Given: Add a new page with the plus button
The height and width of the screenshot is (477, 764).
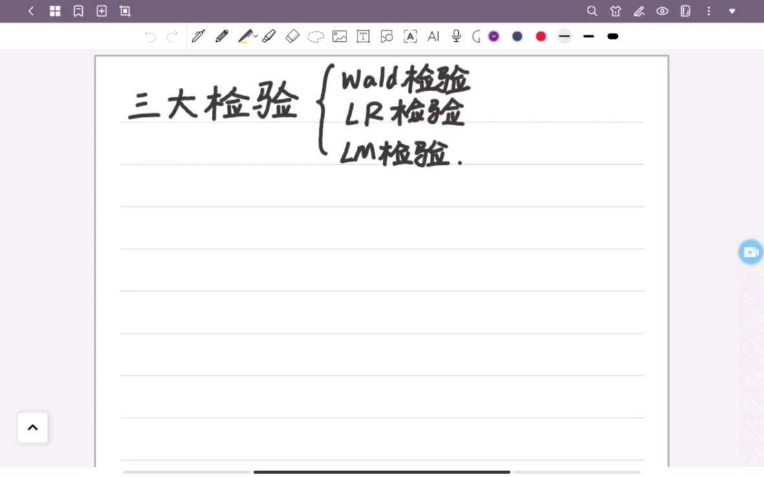Looking at the screenshot, I should pyautogui.click(x=101, y=11).
